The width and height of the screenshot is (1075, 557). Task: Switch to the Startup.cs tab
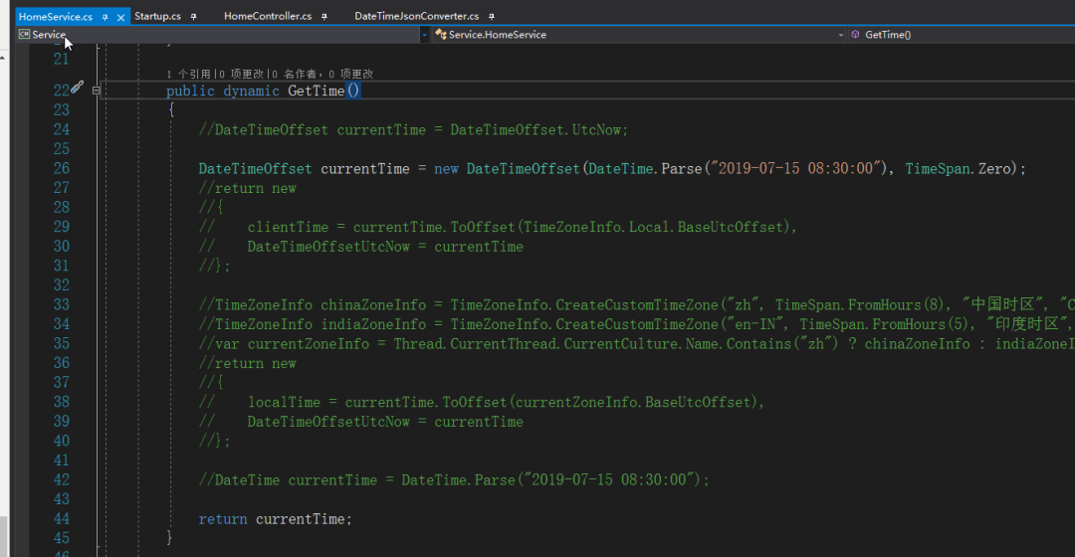point(157,16)
